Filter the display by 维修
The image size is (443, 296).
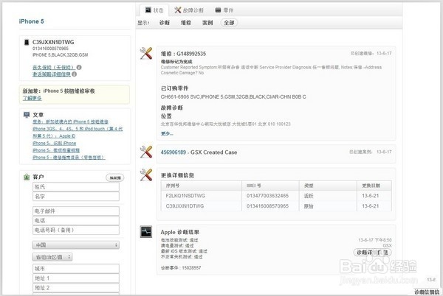pyautogui.click(x=186, y=23)
